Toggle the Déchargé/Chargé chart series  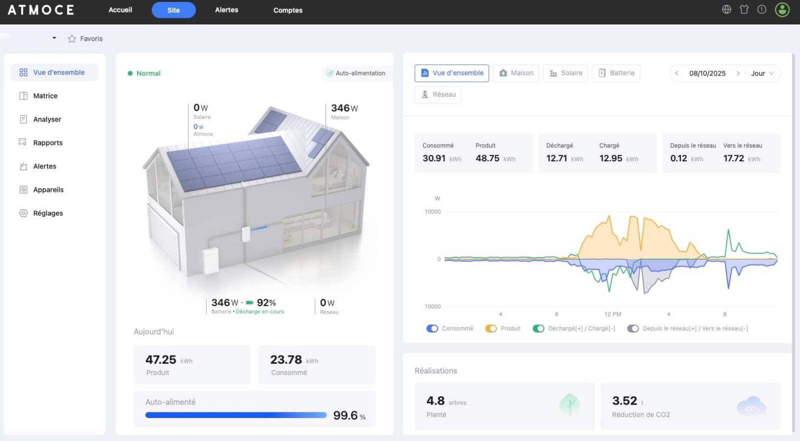538,329
